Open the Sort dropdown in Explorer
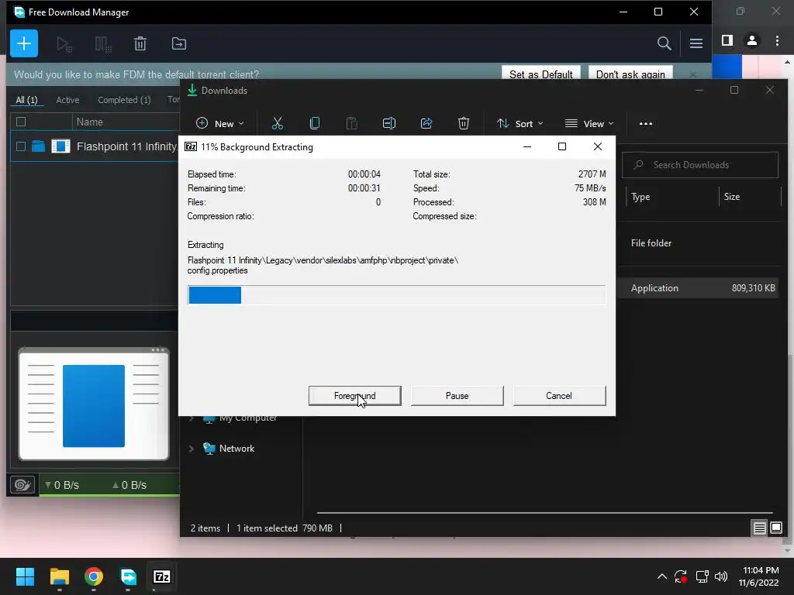This screenshot has width=794, height=595. [520, 123]
